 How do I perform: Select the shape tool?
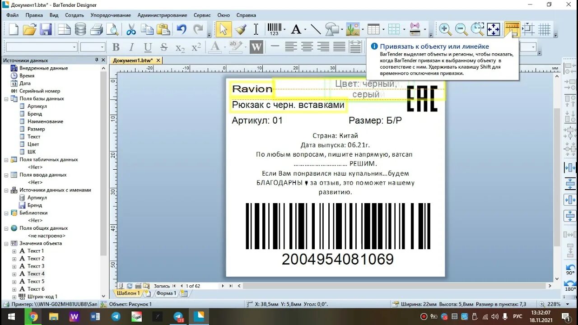[x=332, y=30]
